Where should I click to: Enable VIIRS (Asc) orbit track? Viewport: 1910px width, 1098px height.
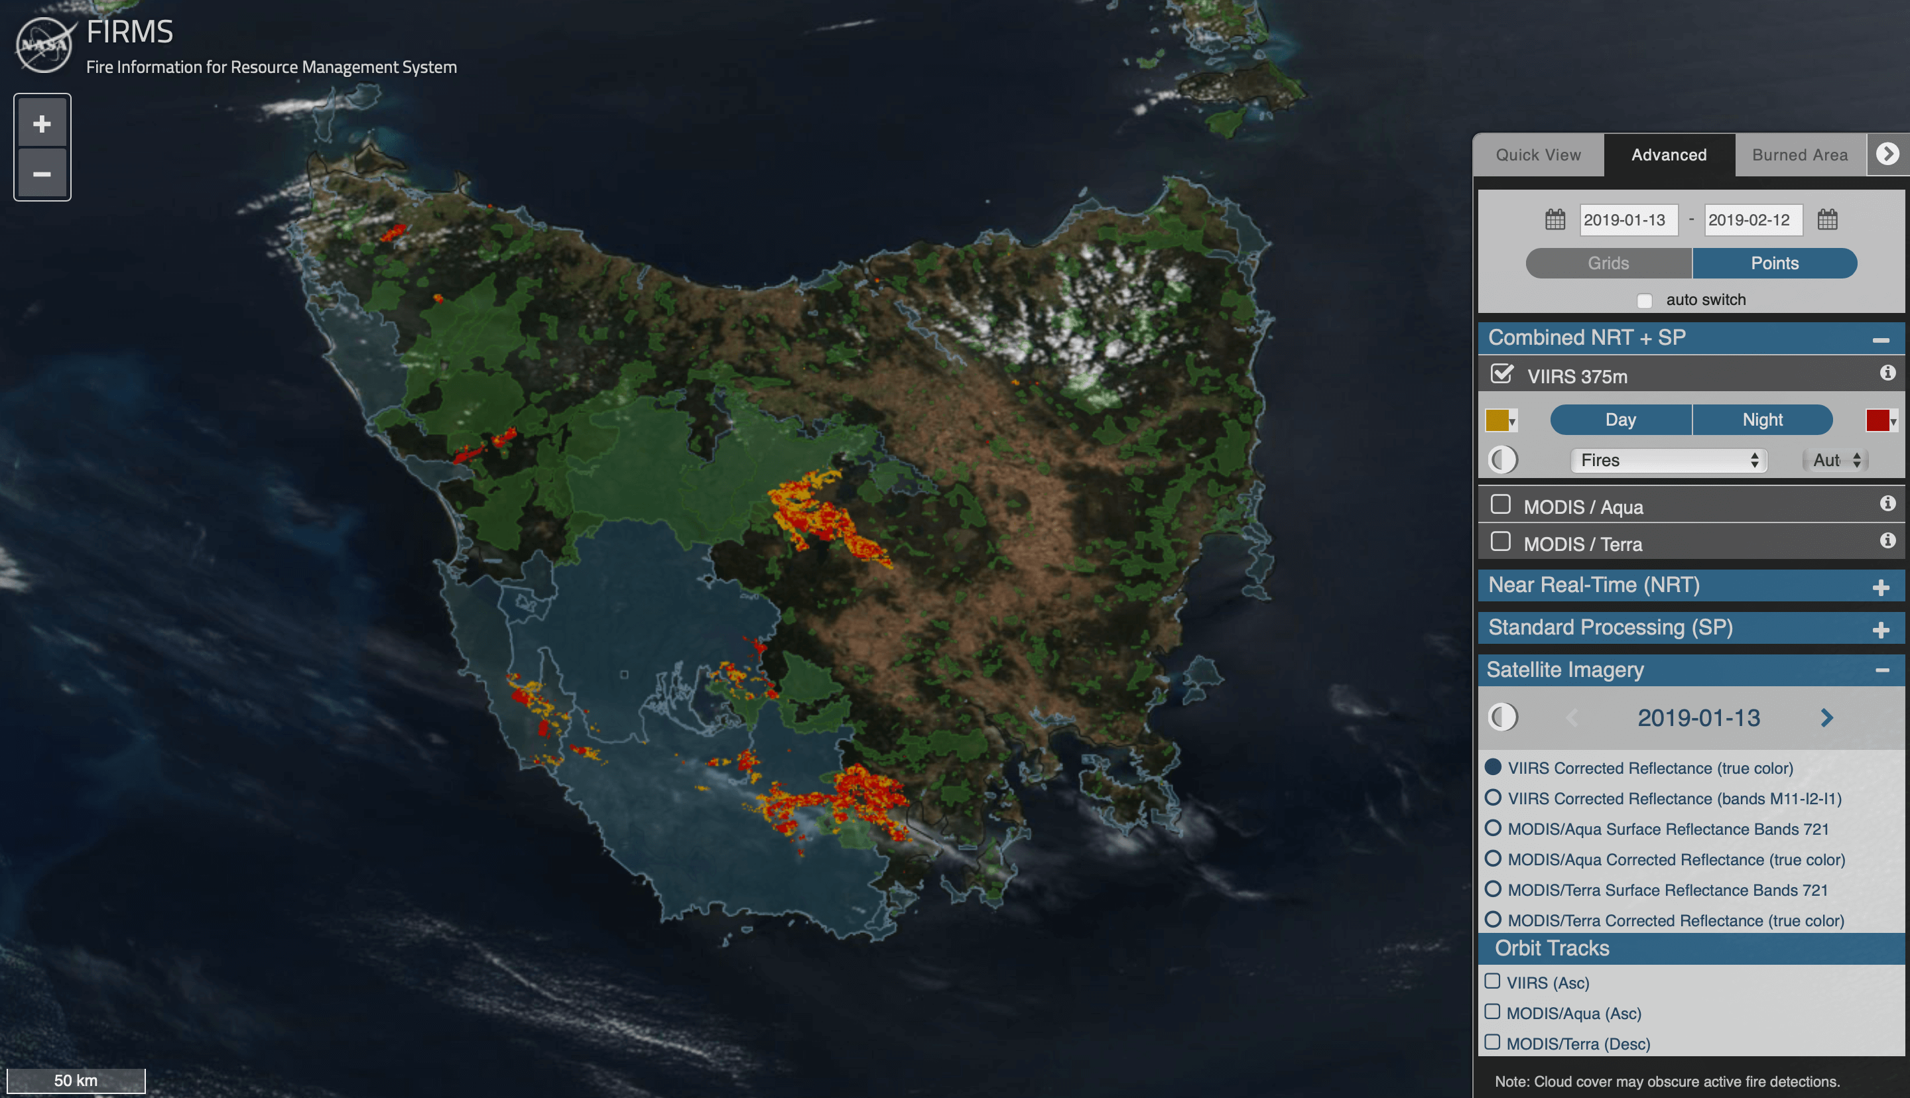(1492, 981)
